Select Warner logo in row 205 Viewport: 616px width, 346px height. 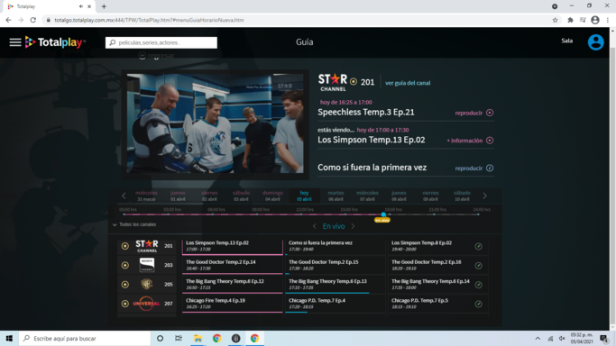(147, 284)
